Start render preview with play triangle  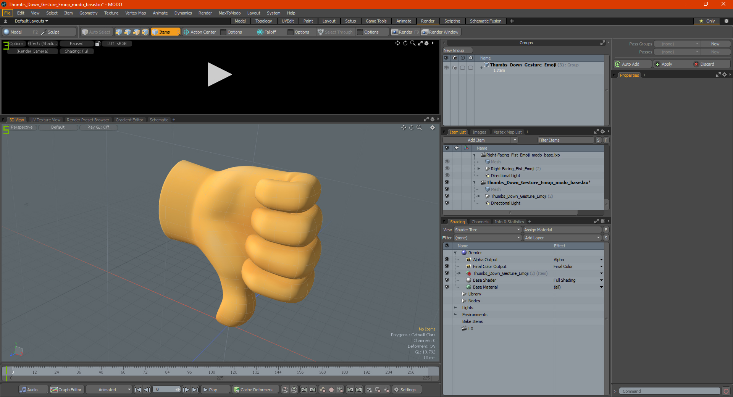[220, 74]
